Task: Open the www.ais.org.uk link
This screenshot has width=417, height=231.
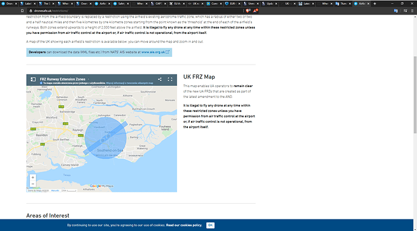Action: 153,52
